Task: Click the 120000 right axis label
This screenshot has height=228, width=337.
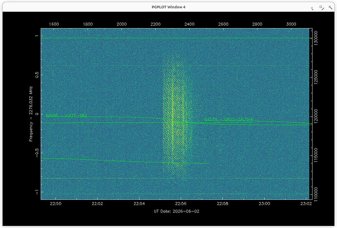Action: pos(316,116)
